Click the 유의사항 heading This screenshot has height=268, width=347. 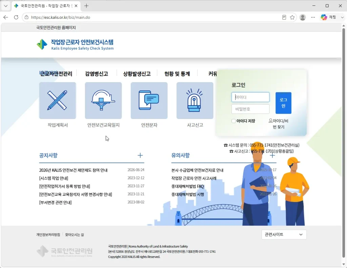180,155
